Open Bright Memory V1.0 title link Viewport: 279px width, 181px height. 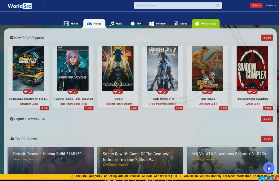[163, 99]
